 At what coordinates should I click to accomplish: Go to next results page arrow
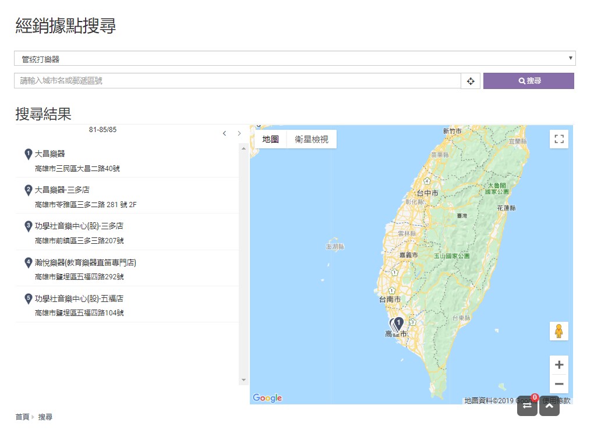[239, 133]
